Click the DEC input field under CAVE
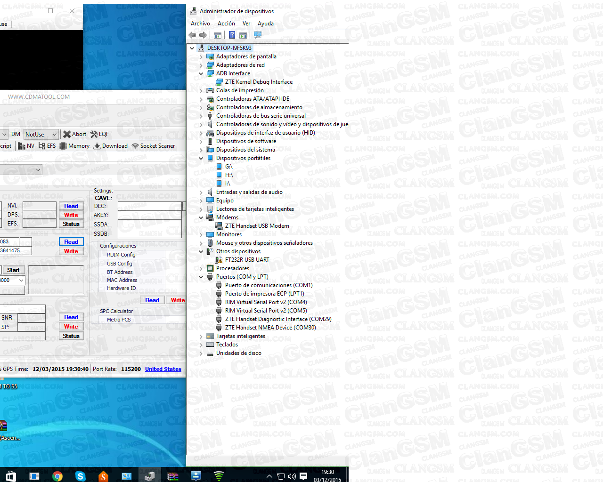This screenshot has height=482, width=603. click(149, 206)
